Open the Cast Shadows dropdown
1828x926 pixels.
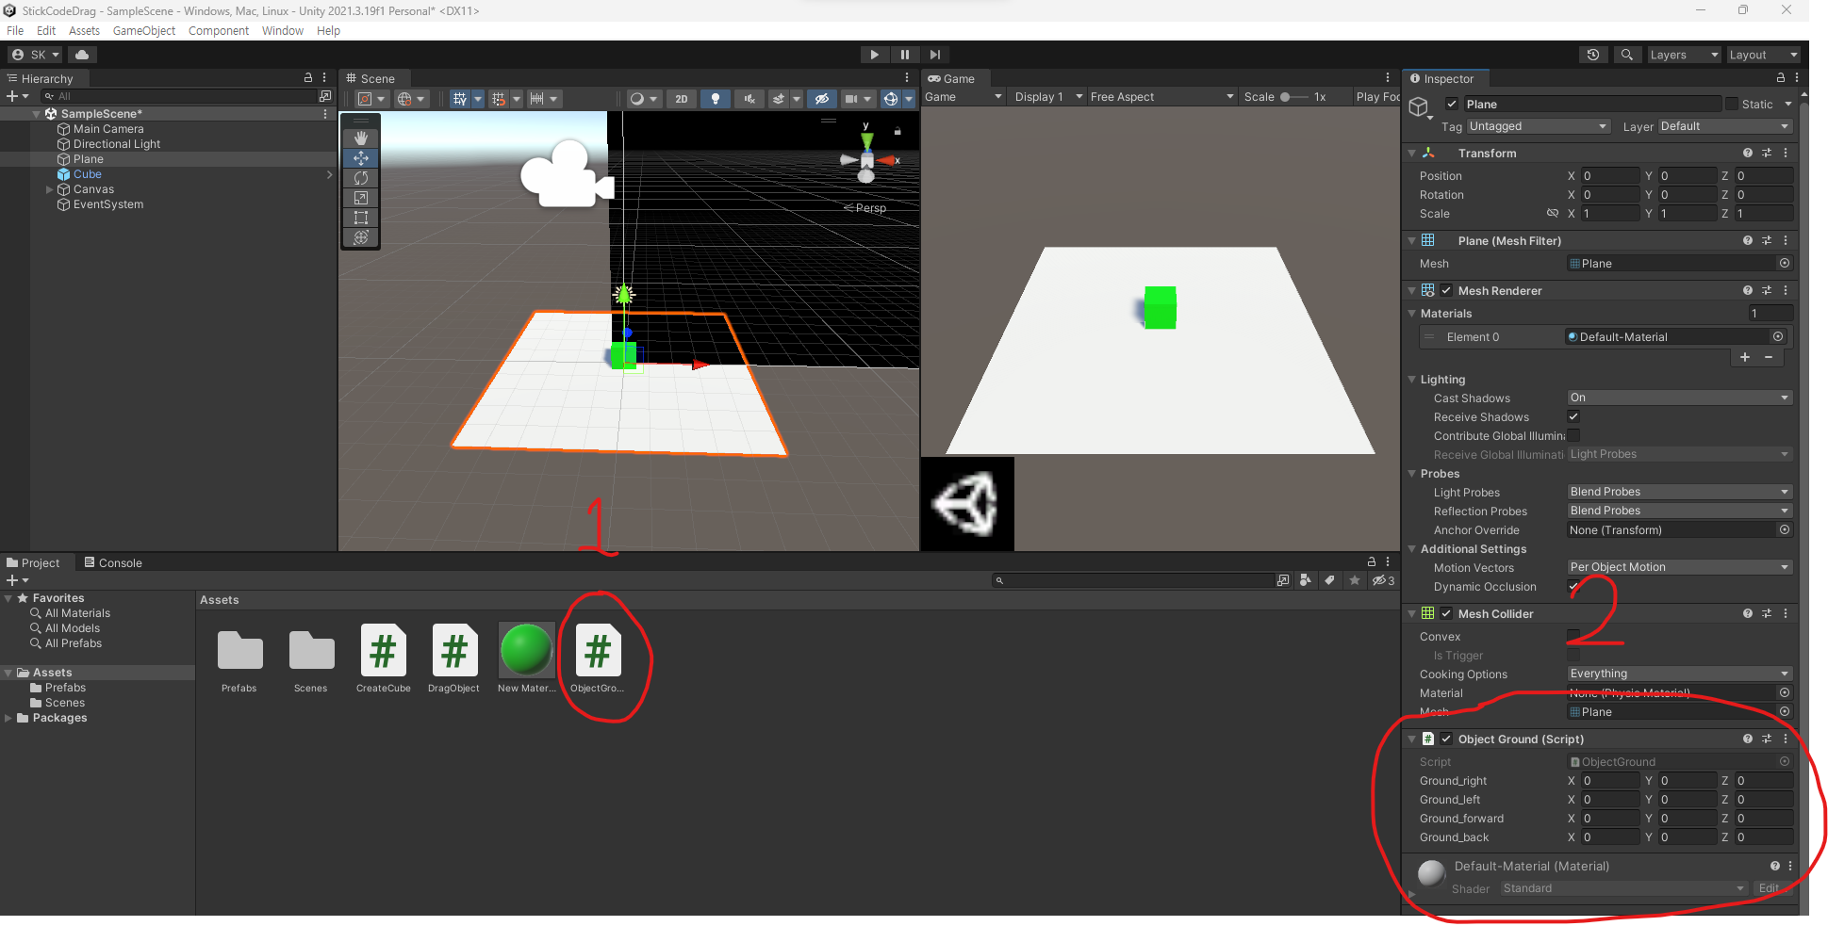point(1679,398)
